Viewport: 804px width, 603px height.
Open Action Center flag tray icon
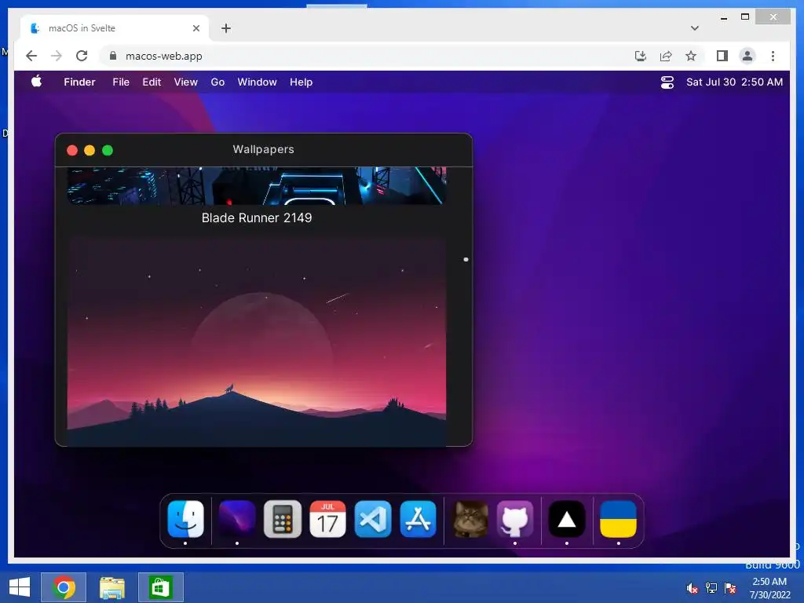tap(730, 588)
